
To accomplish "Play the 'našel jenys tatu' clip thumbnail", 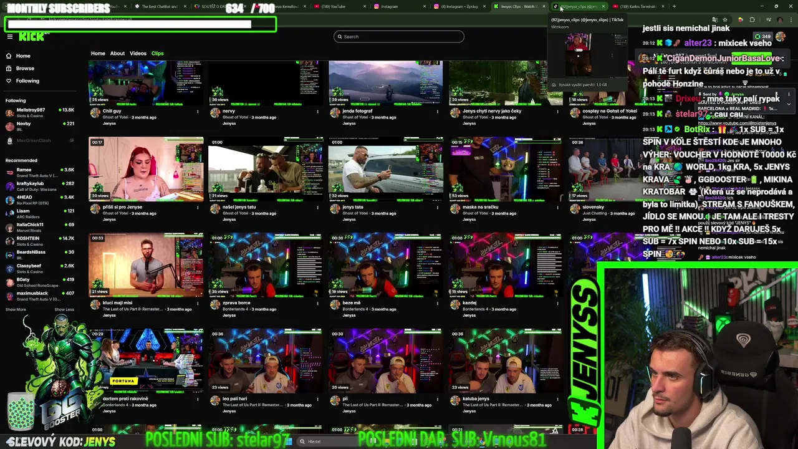I will [266, 169].
